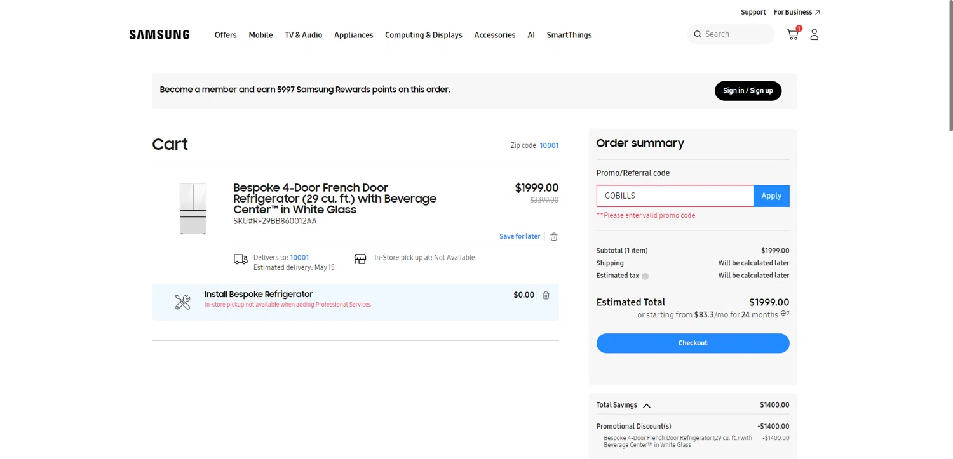The height and width of the screenshot is (459, 953).
Task: Click the Estimated delivery: May 15 text
Action: [294, 268]
